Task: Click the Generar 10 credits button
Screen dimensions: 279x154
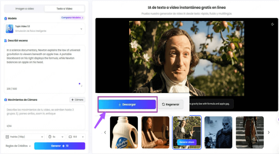Action: (60, 146)
